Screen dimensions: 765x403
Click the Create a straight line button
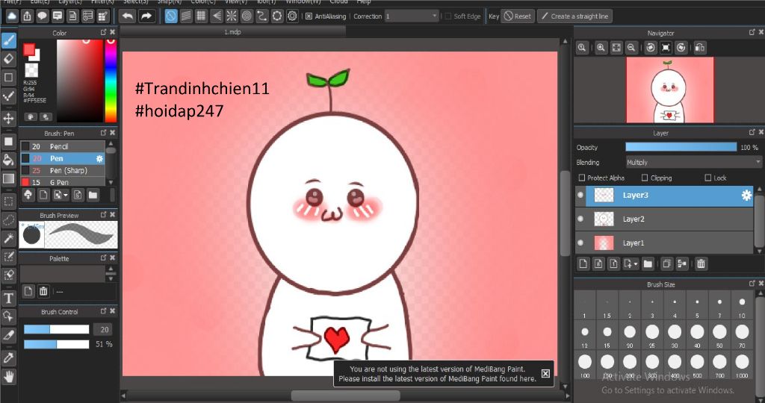574,16
